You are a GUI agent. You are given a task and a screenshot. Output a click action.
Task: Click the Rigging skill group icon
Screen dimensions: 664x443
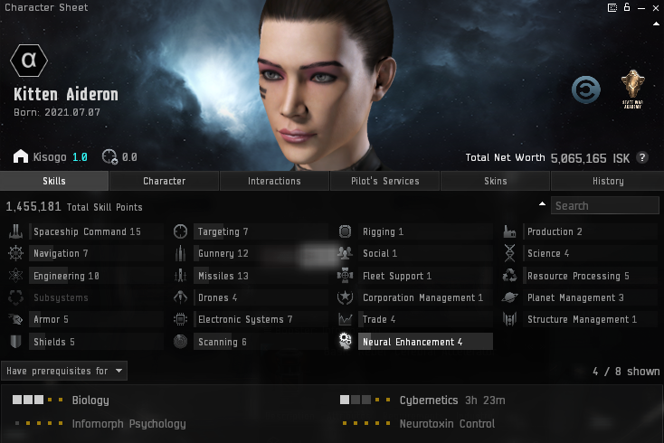(x=346, y=231)
